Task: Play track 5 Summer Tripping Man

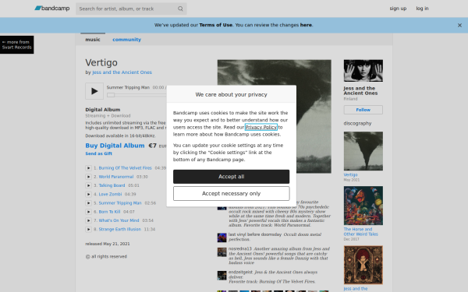Action: [x=88, y=203]
